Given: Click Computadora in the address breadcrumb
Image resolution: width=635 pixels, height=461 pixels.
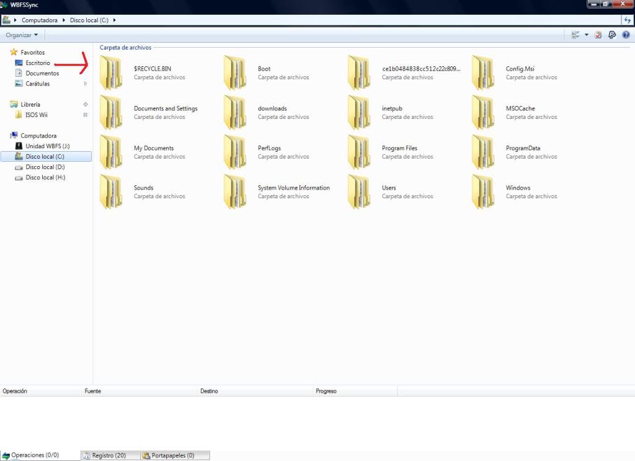Looking at the screenshot, I should 40,20.
